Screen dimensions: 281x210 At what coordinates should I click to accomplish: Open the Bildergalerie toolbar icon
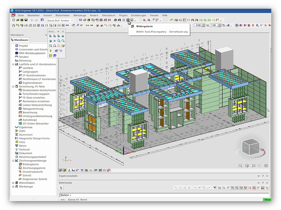128,20
